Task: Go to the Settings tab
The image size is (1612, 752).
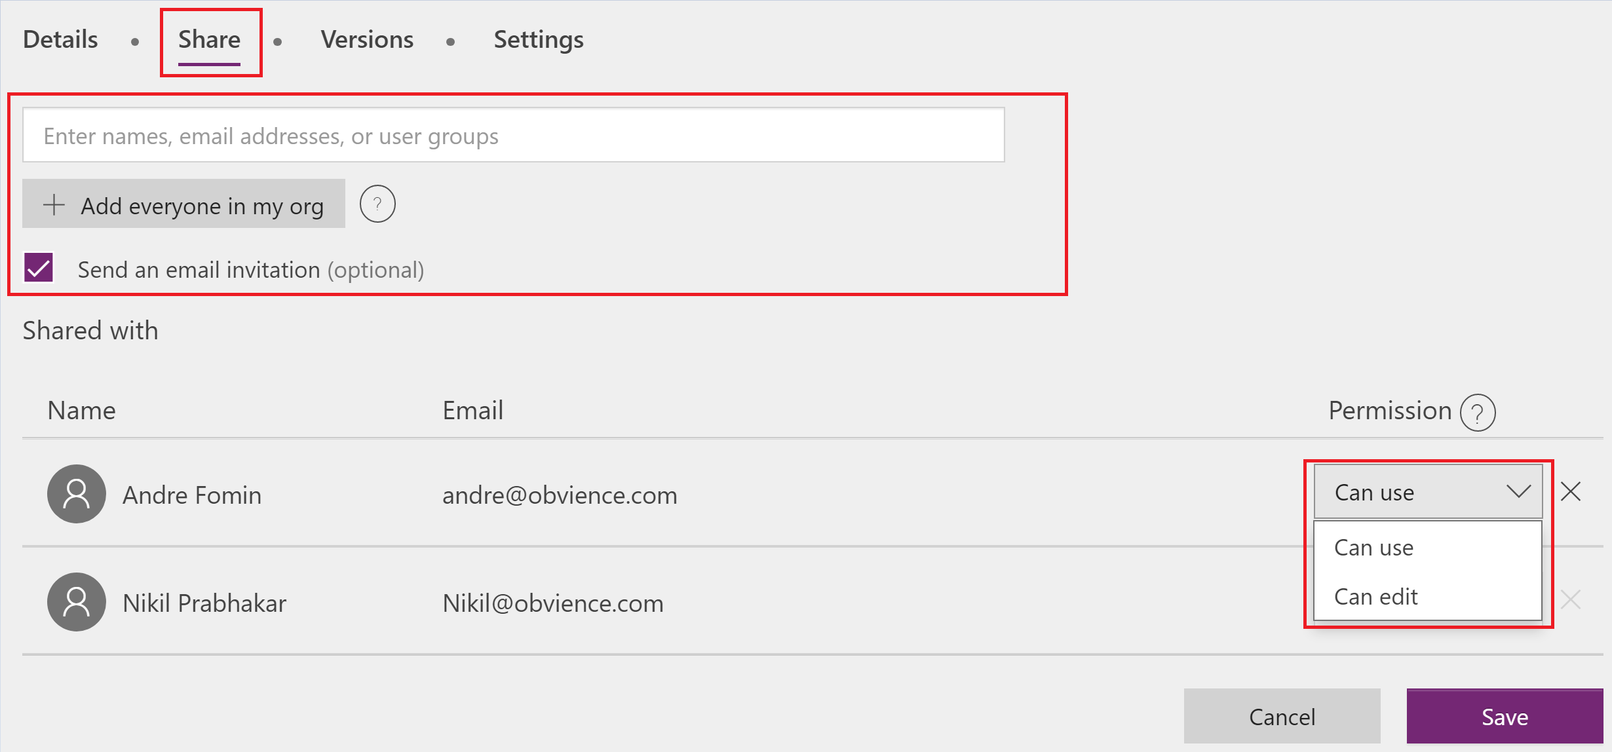Action: (539, 40)
